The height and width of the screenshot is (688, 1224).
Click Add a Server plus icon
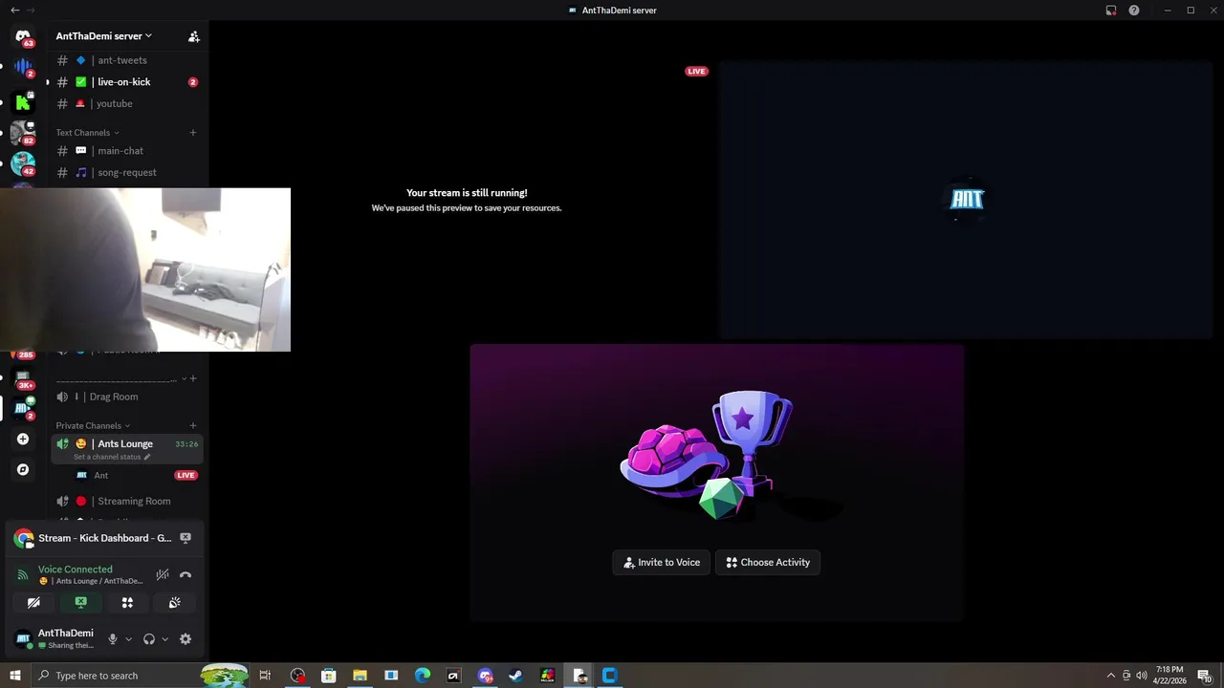tap(23, 439)
